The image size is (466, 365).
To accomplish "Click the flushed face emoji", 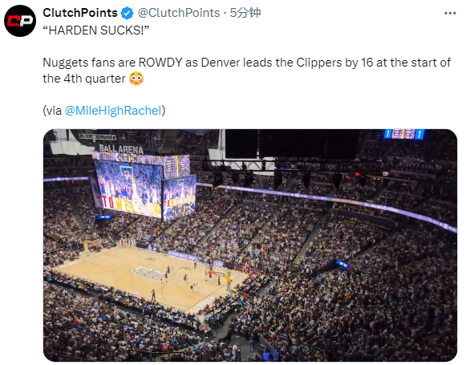I will (136, 79).
